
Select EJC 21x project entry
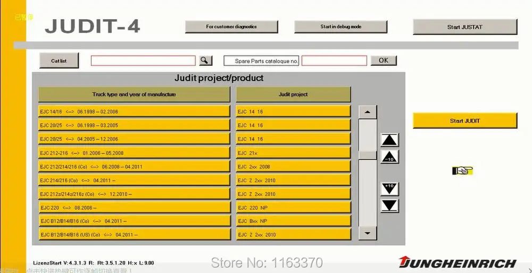click(x=293, y=153)
